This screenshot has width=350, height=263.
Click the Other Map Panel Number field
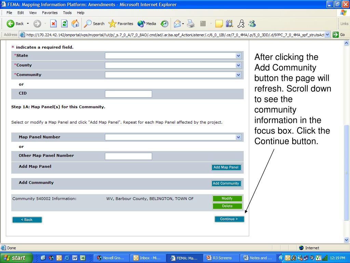(x=129, y=156)
